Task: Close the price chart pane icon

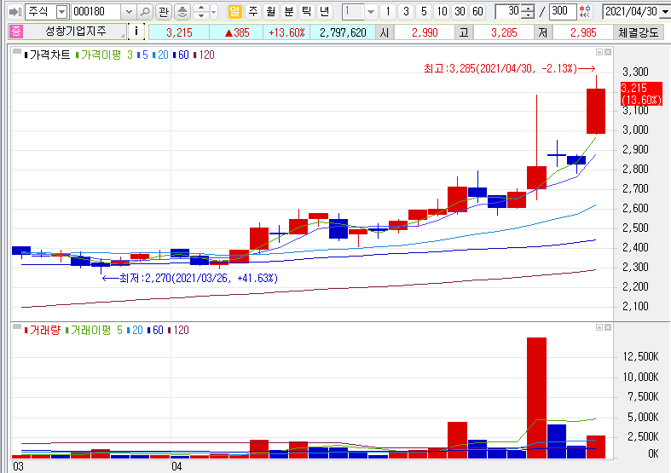Action: point(608,52)
